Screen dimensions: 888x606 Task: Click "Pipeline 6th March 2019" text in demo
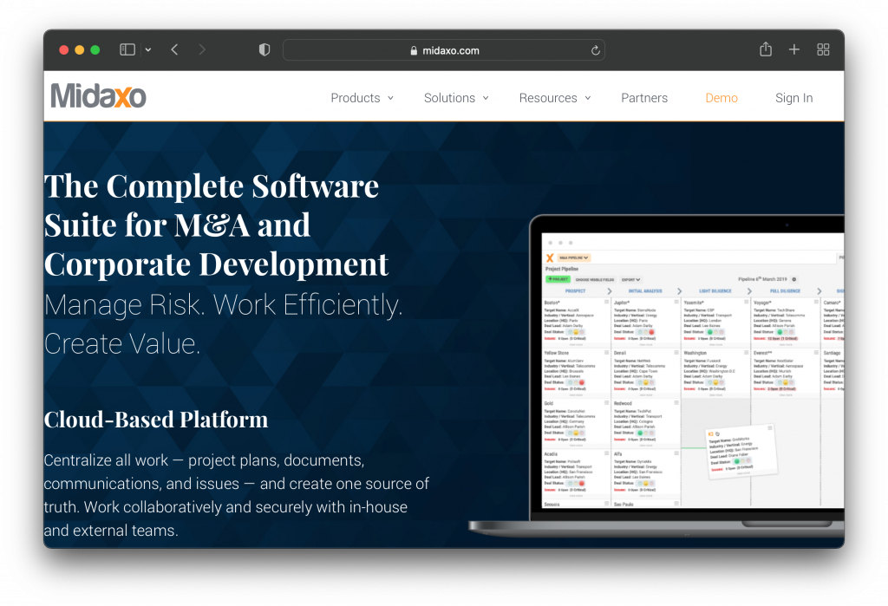pos(762,279)
